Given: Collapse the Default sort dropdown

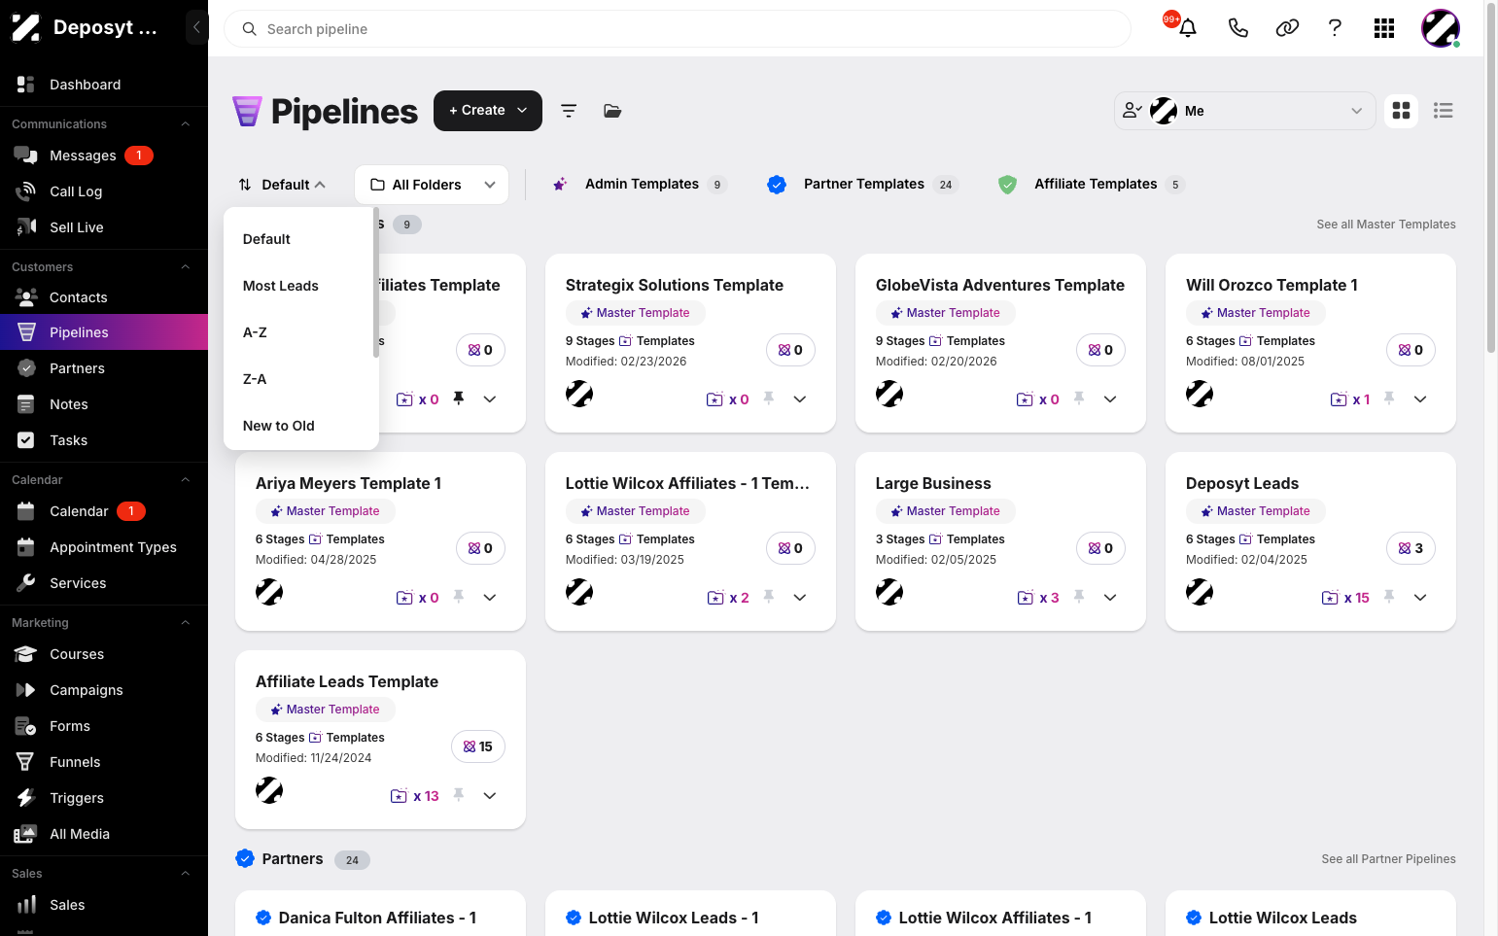Looking at the screenshot, I should [x=282, y=185].
